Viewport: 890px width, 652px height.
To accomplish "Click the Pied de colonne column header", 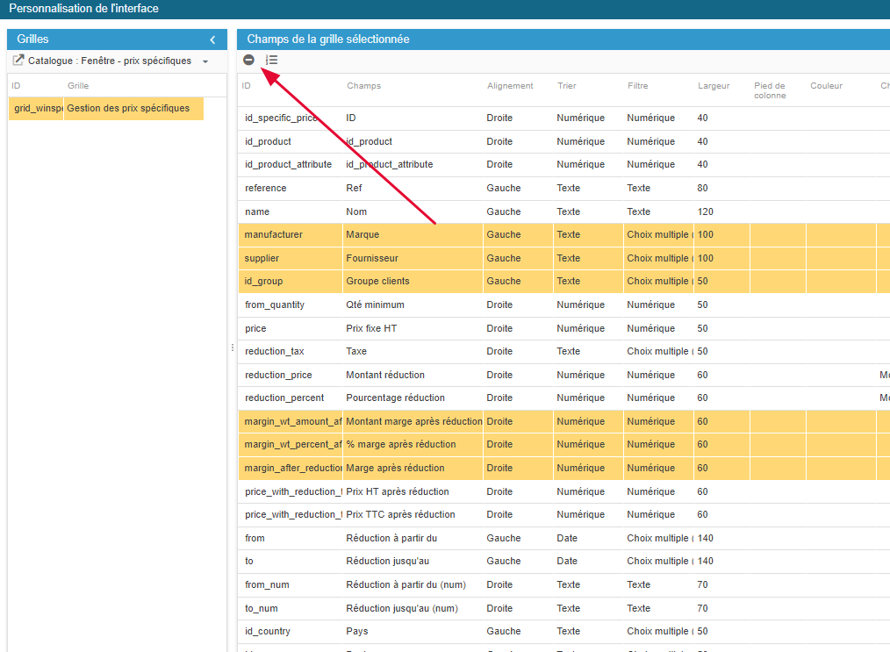I will [x=770, y=90].
